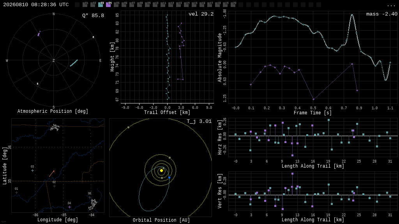Click the station 03 marker on the map
The image size is (399, 224).
(32, 171)
